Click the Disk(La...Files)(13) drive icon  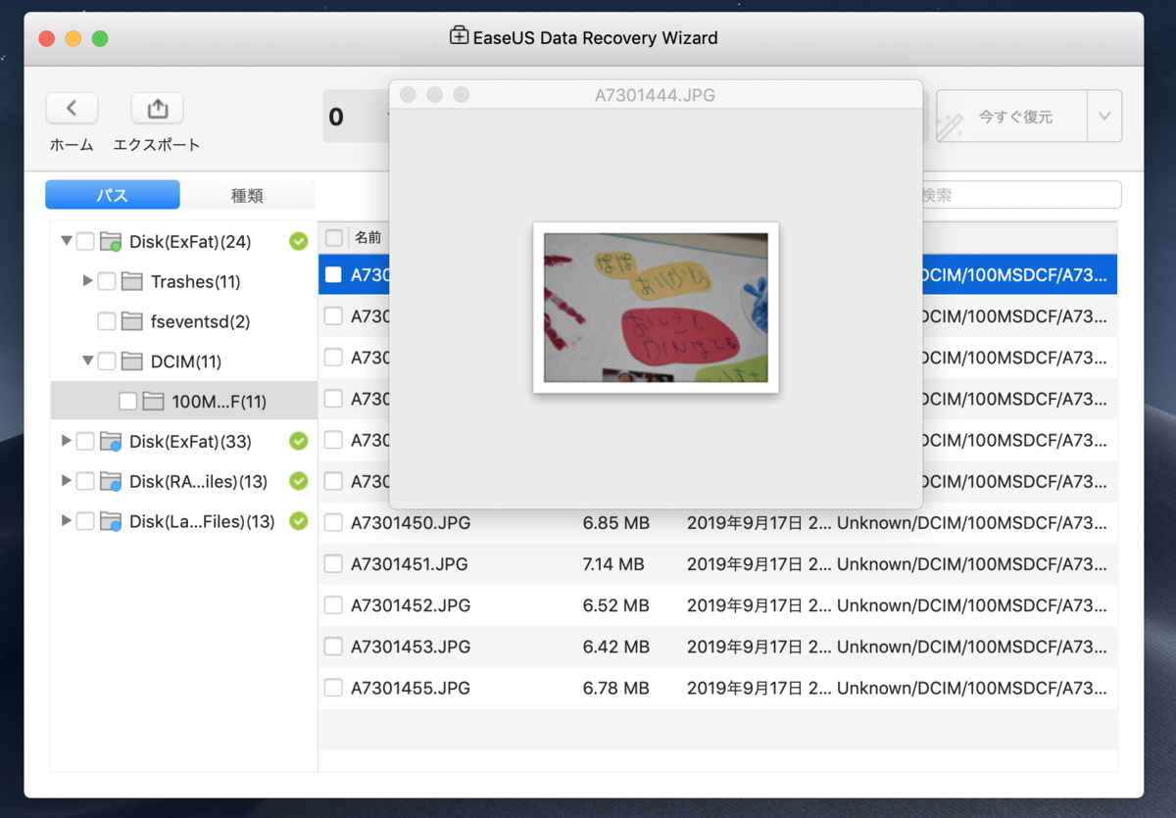[111, 522]
